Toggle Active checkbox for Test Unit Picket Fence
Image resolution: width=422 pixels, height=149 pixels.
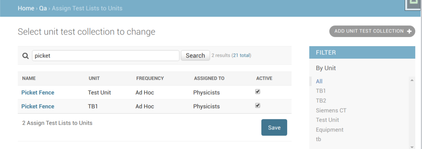coord(258,92)
